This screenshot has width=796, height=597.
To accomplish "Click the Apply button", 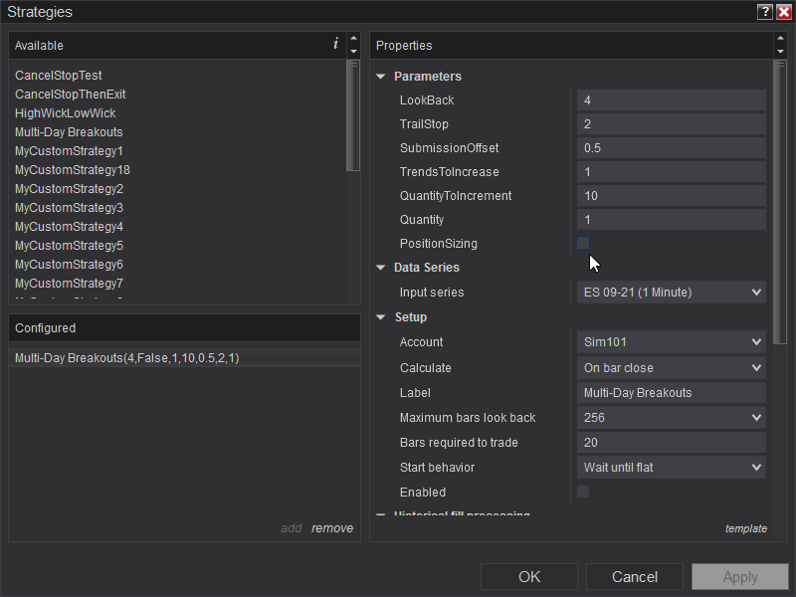I will coord(740,577).
